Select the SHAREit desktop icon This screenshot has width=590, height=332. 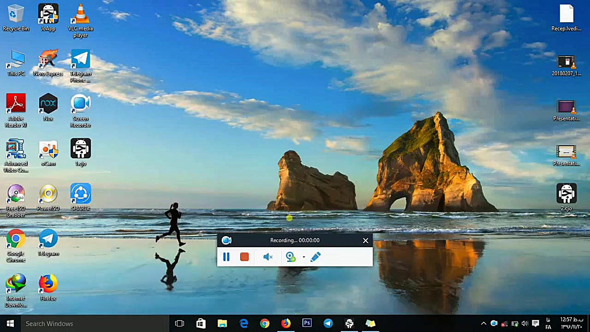[81, 198]
